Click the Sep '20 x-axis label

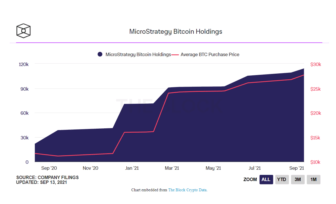49,168
